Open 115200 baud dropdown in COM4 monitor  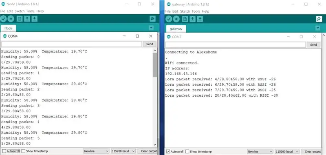tap(123, 151)
